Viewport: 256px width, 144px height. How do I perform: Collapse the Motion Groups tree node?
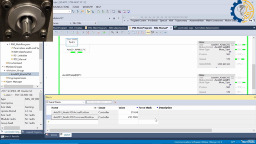pyautogui.click(x=2, y=67)
